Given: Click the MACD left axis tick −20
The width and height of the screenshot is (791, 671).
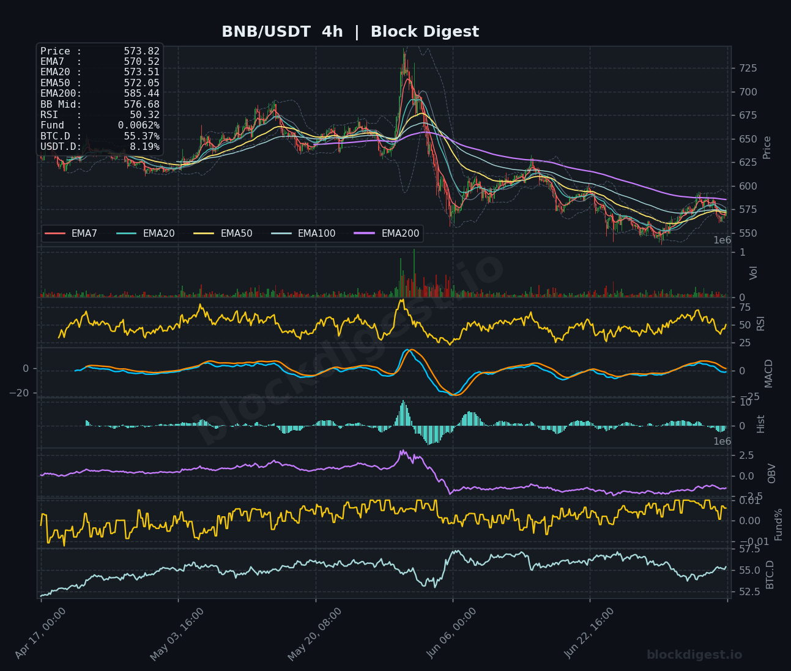Looking at the screenshot, I should click(20, 393).
